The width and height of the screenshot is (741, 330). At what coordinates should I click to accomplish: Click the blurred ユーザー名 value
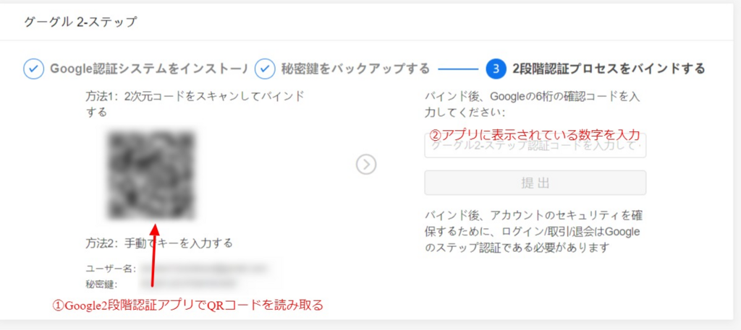(x=190, y=269)
